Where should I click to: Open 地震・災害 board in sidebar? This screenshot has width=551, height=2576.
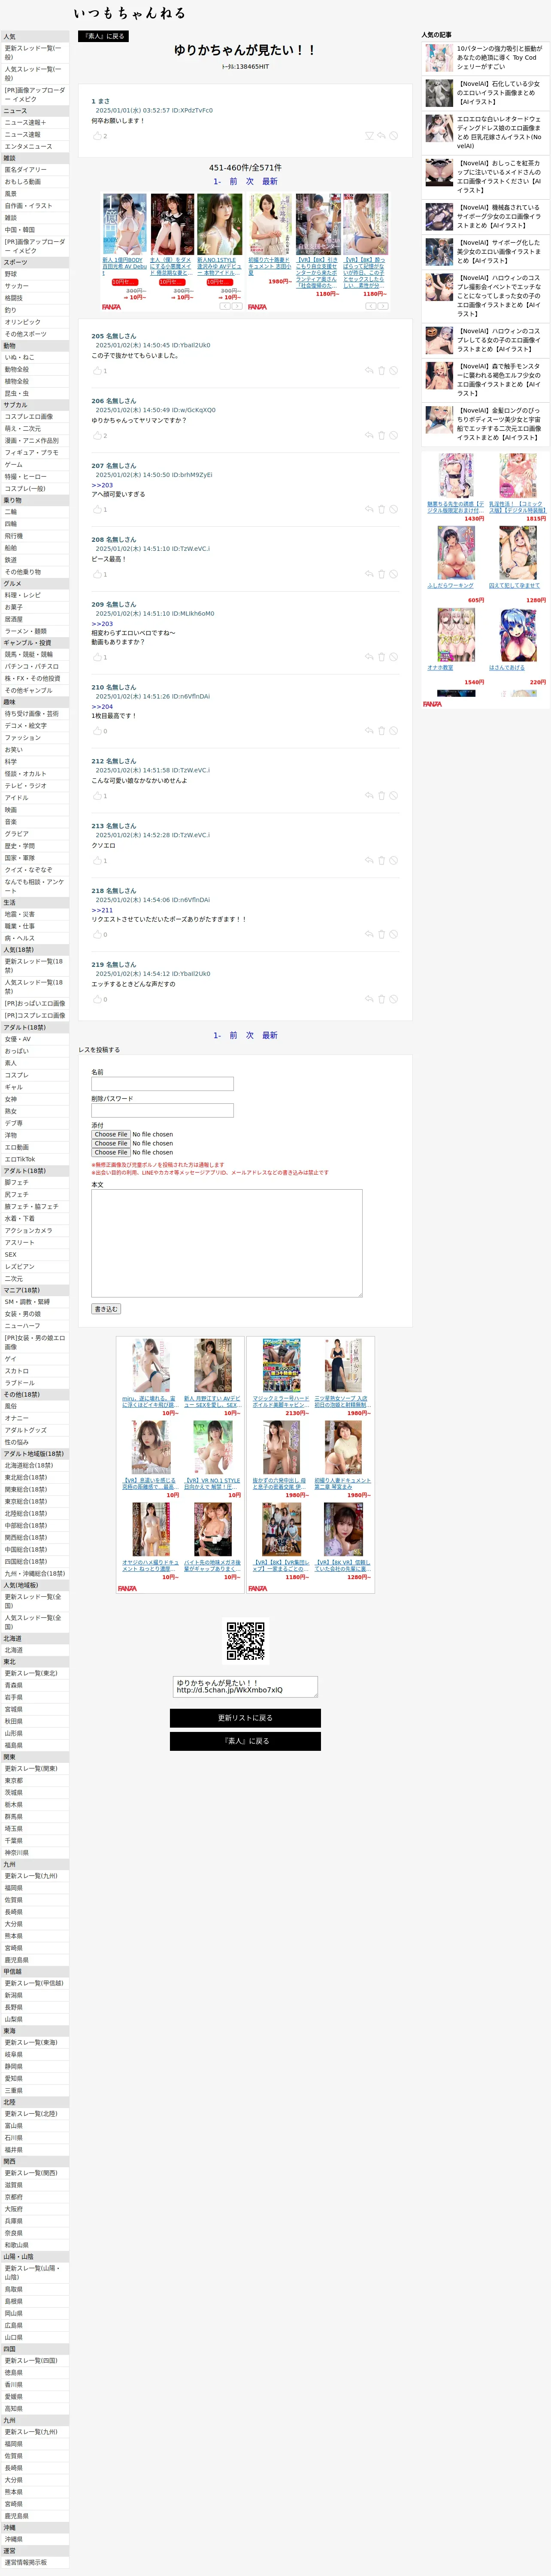click(x=35, y=914)
